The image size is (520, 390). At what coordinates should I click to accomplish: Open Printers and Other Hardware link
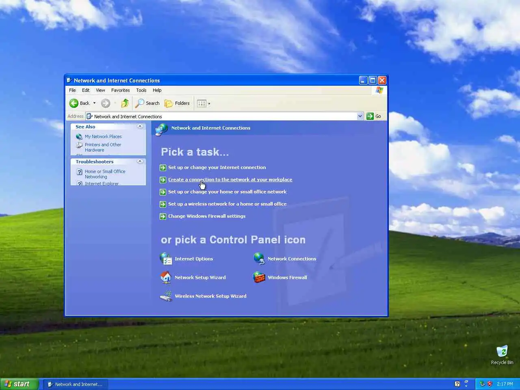click(103, 147)
